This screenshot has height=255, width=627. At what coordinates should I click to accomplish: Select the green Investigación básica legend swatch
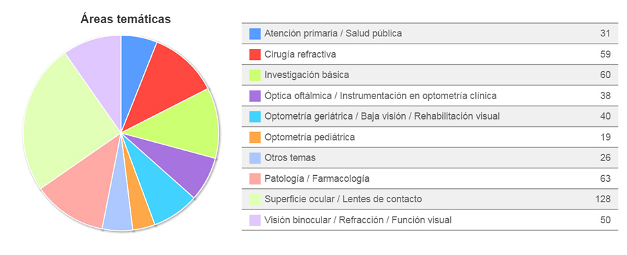coord(255,75)
